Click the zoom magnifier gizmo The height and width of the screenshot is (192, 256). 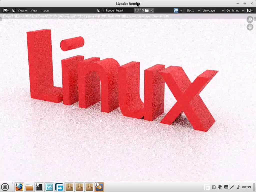coord(250,19)
